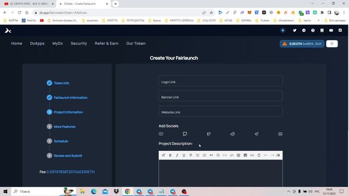This screenshot has height=196, width=349.
Task: Open the Security menu item
Action: click(79, 44)
